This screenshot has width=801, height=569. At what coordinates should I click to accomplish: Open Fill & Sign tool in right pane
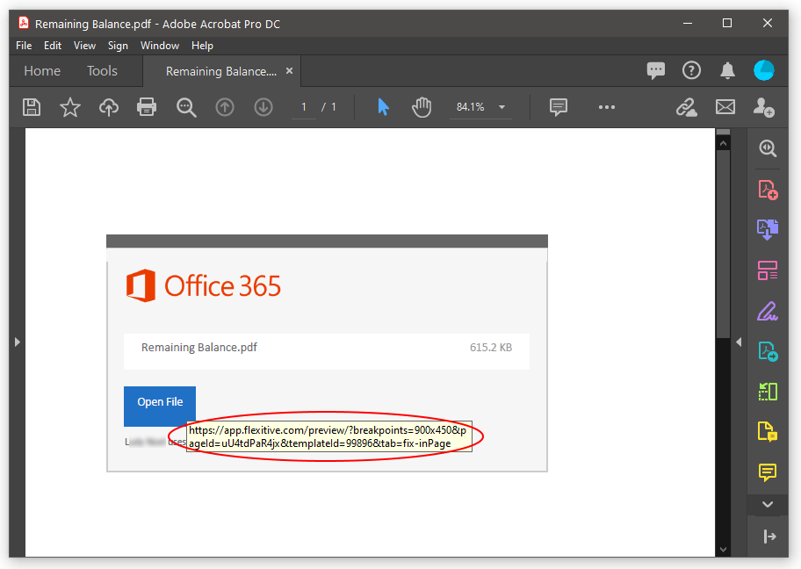(768, 311)
